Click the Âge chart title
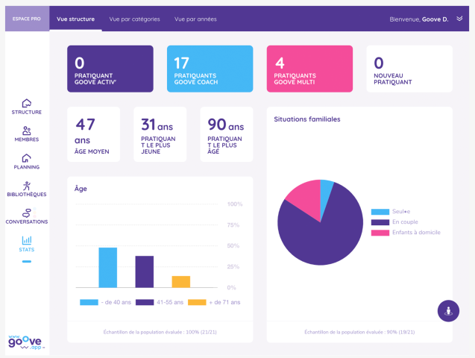The width and height of the screenshot is (475, 358). 81,189
